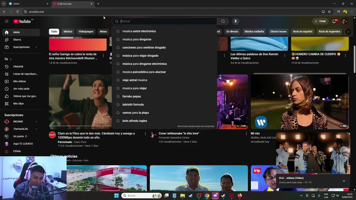Show more filter chips with arrow
Screen dimensions: 356x200
[x=348, y=32]
